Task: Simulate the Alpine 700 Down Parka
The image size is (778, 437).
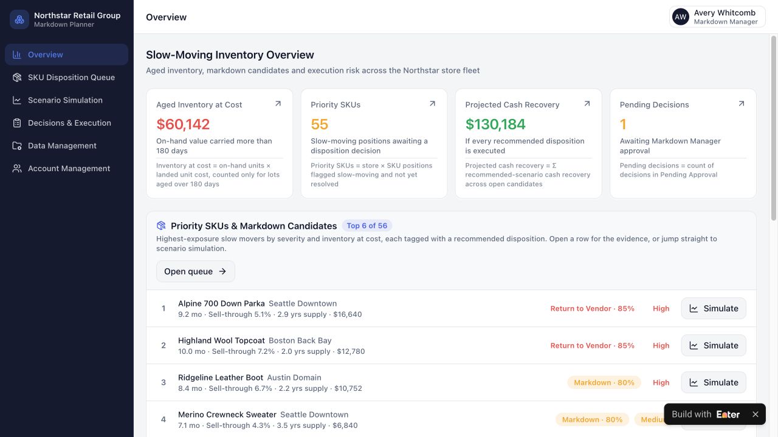Action: 714,308
